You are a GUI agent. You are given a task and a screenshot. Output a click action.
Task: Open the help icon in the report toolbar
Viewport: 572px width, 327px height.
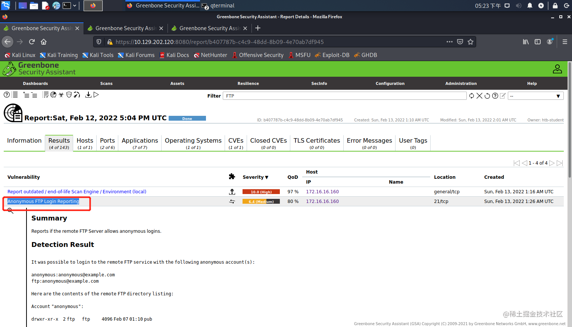7,95
